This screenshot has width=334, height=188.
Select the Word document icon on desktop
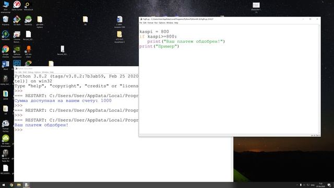tap(120, 22)
